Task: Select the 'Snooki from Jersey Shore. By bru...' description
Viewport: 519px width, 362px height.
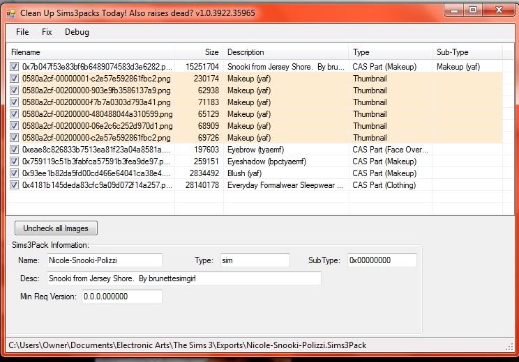Action: (x=286, y=67)
